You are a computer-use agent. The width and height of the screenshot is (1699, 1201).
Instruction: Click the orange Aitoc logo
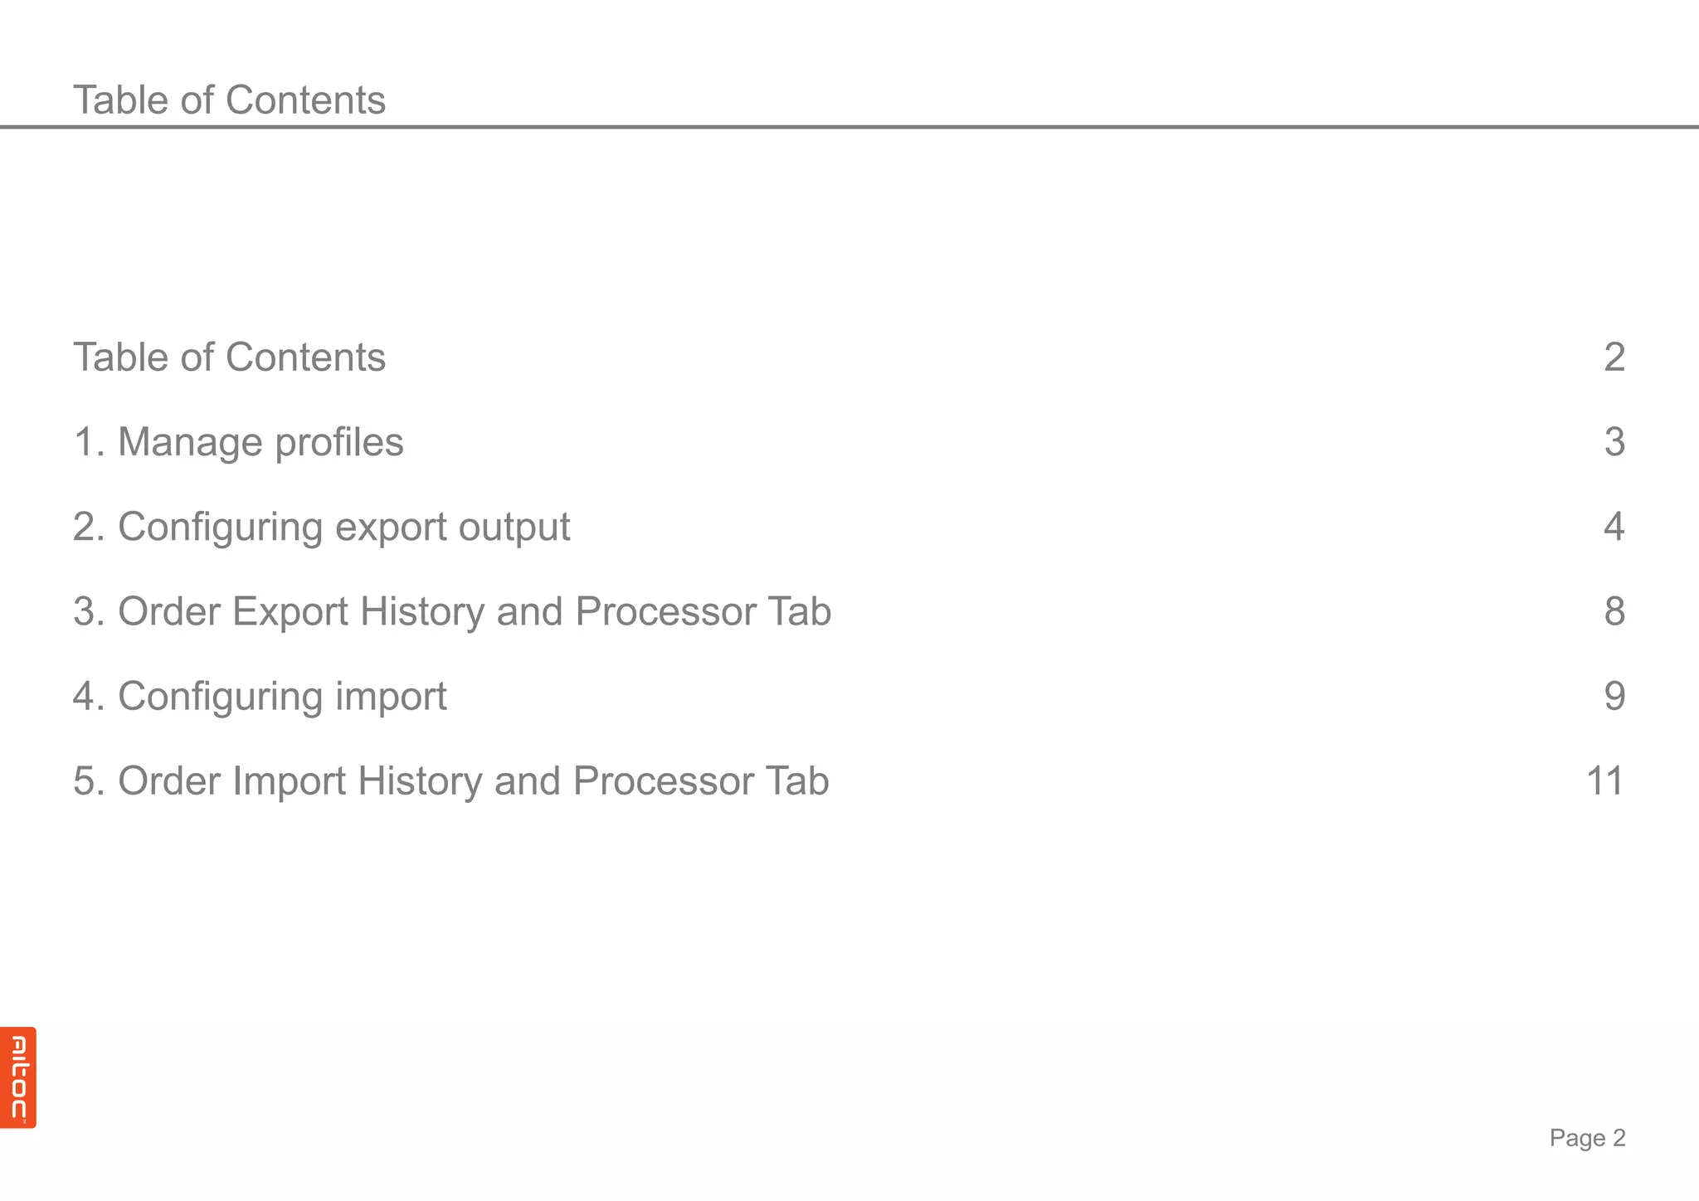click(x=17, y=1077)
